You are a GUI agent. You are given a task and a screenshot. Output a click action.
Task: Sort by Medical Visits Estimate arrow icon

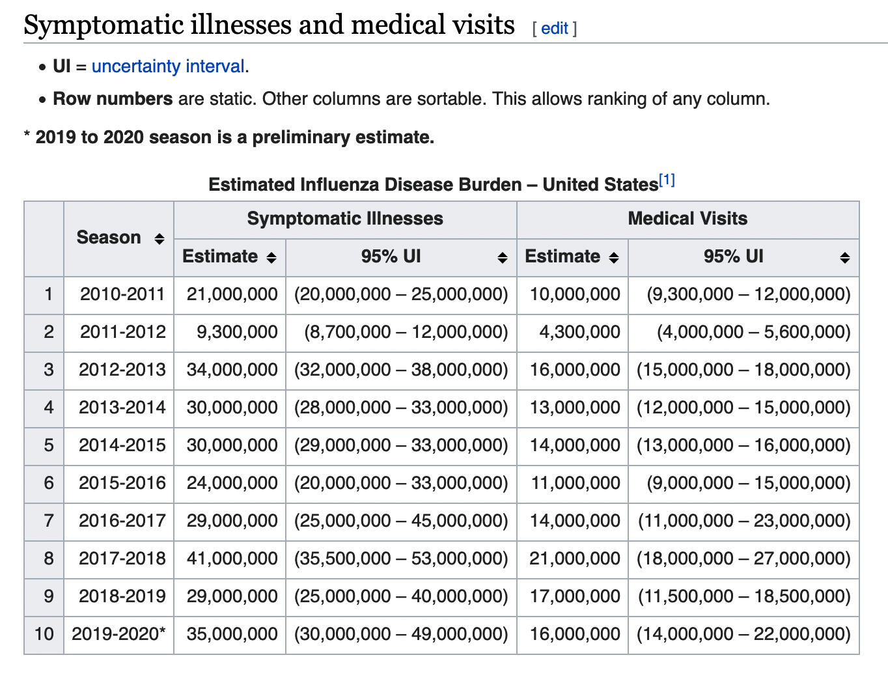613,258
